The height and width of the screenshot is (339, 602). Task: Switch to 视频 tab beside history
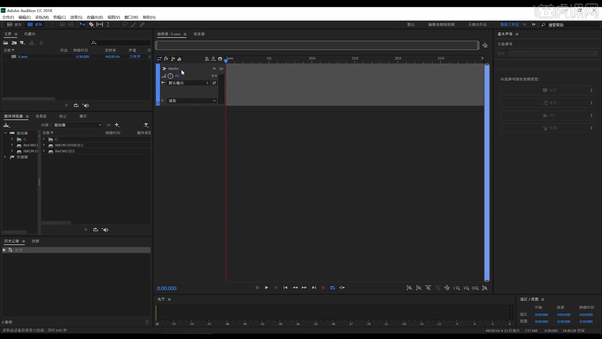click(35, 241)
